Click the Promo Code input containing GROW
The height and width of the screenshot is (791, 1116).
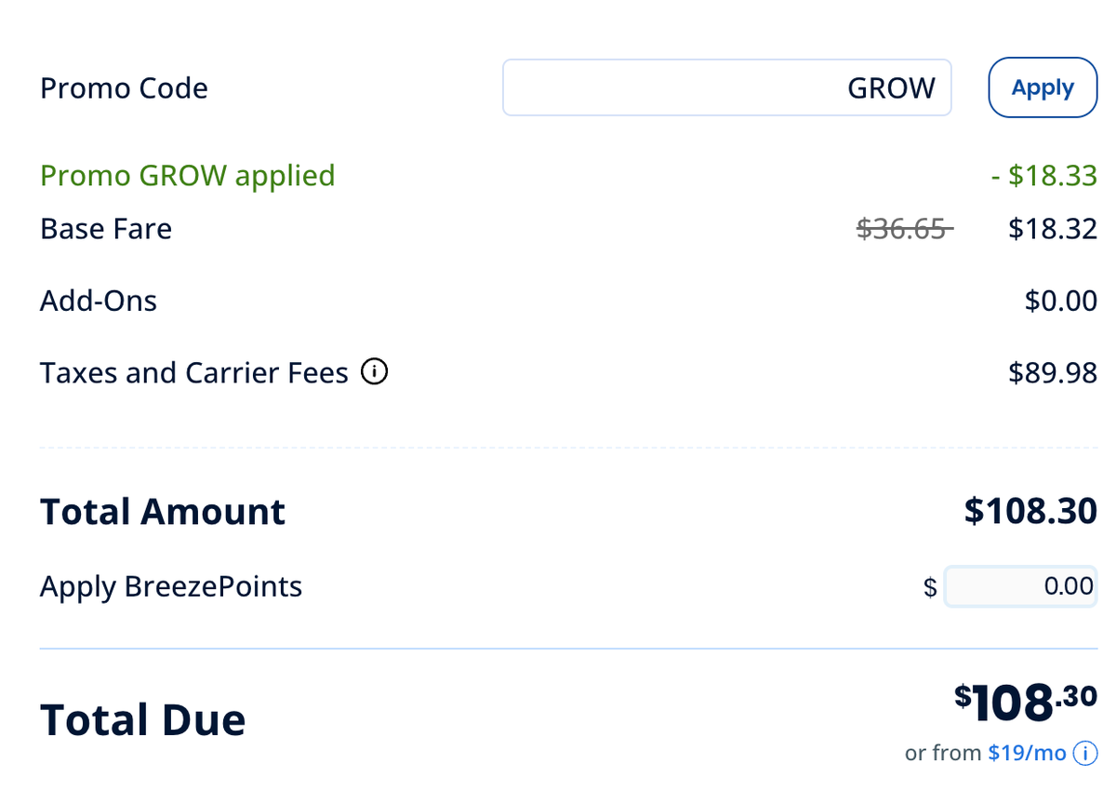coord(726,87)
